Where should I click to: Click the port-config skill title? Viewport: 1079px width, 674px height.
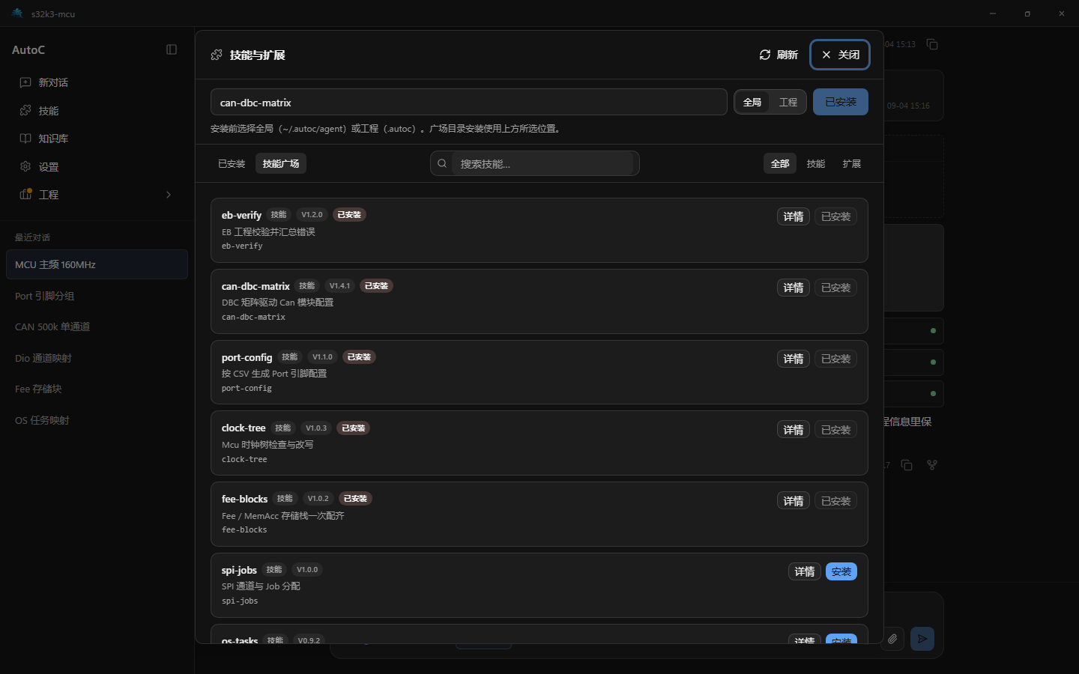[x=247, y=357]
